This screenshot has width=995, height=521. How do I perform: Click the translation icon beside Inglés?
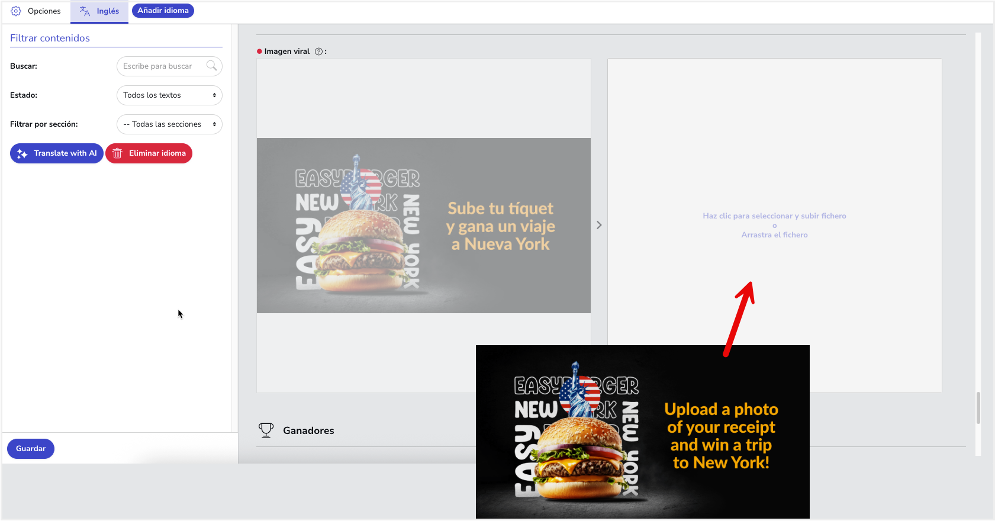pyautogui.click(x=85, y=11)
